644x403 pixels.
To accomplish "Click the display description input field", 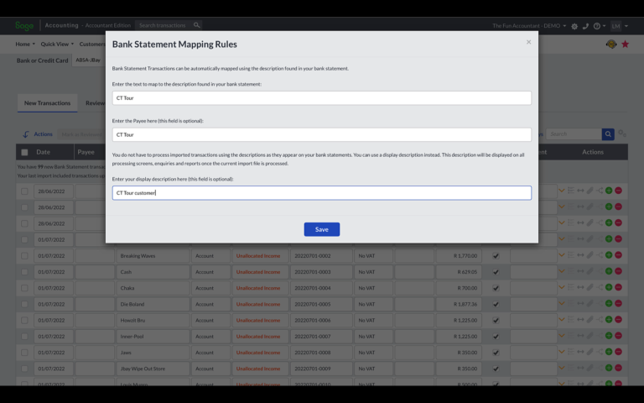I will click(322, 193).
